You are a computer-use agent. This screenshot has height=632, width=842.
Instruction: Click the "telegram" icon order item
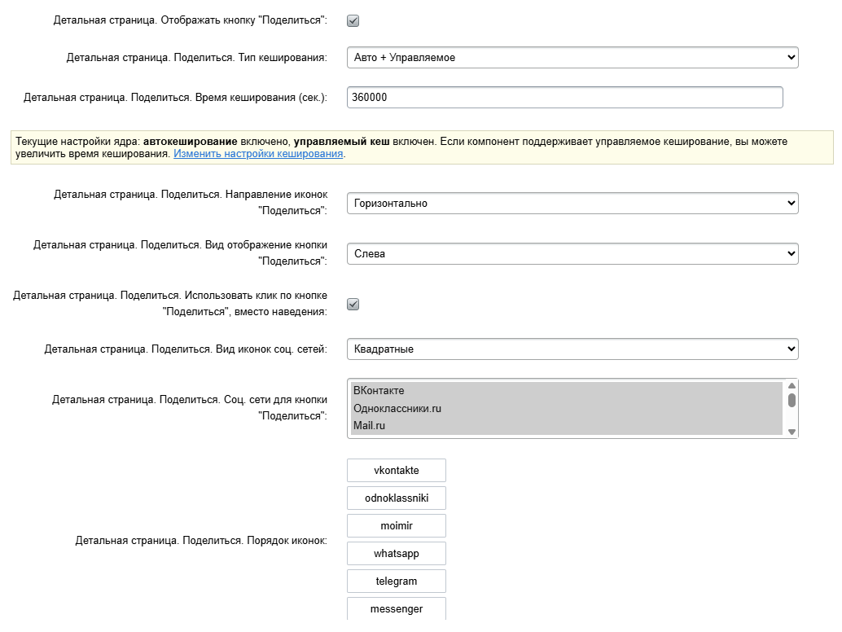coord(397,581)
